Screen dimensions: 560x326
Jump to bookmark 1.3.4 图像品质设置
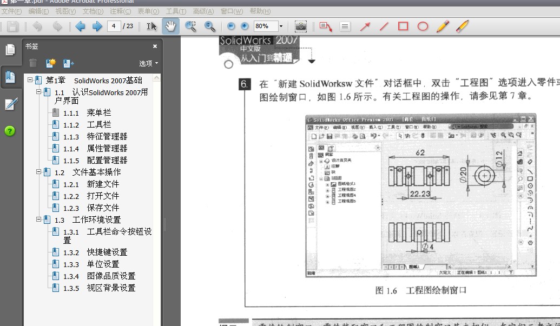100,276
